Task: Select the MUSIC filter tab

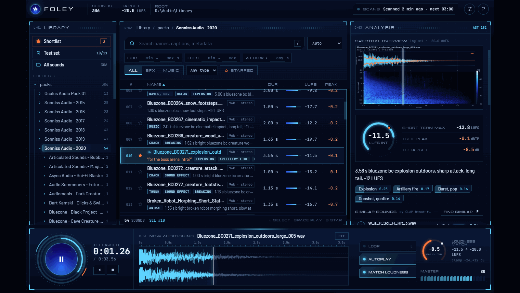Action: click(171, 70)
